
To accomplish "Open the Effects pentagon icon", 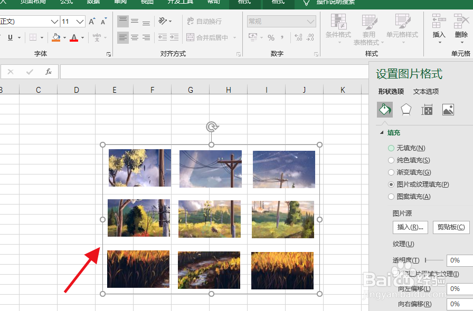I will tap(406, 110).
